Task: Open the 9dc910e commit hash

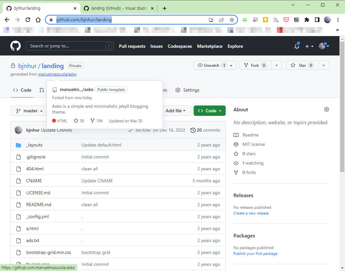Action: pos(143,130)
